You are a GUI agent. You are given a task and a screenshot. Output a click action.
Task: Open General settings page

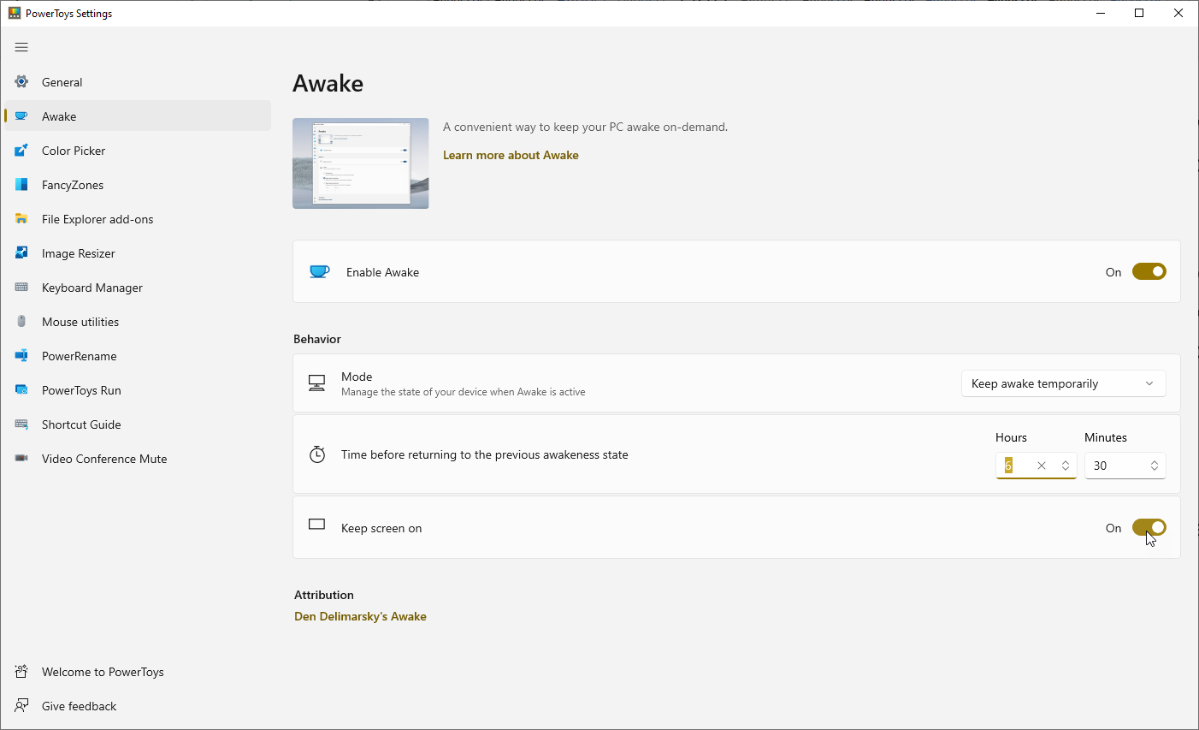[138, 82]
